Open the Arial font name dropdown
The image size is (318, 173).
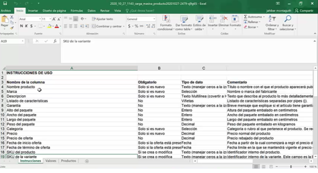[x=40, y=19]
